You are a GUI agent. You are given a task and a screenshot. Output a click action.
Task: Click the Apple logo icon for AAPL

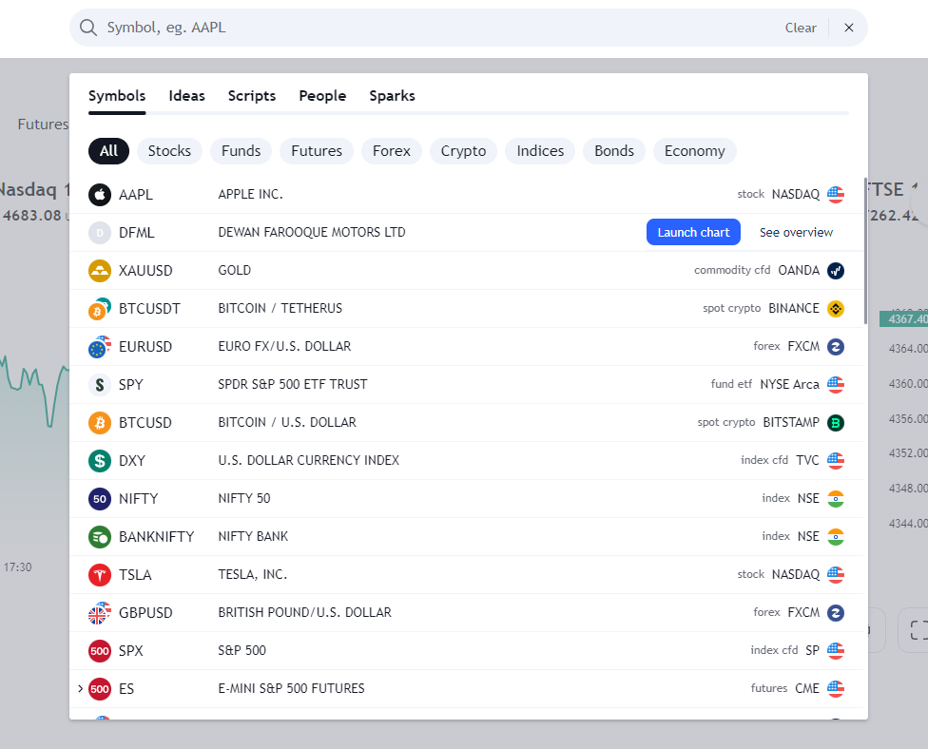click(100, 195)
